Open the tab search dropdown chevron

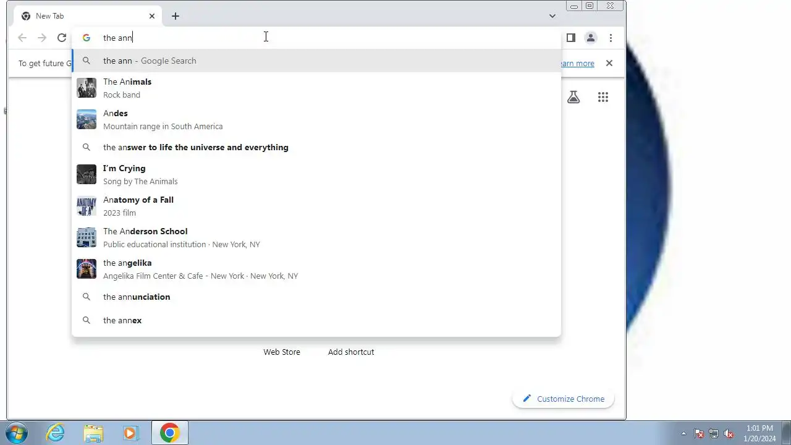coord(552,16)
